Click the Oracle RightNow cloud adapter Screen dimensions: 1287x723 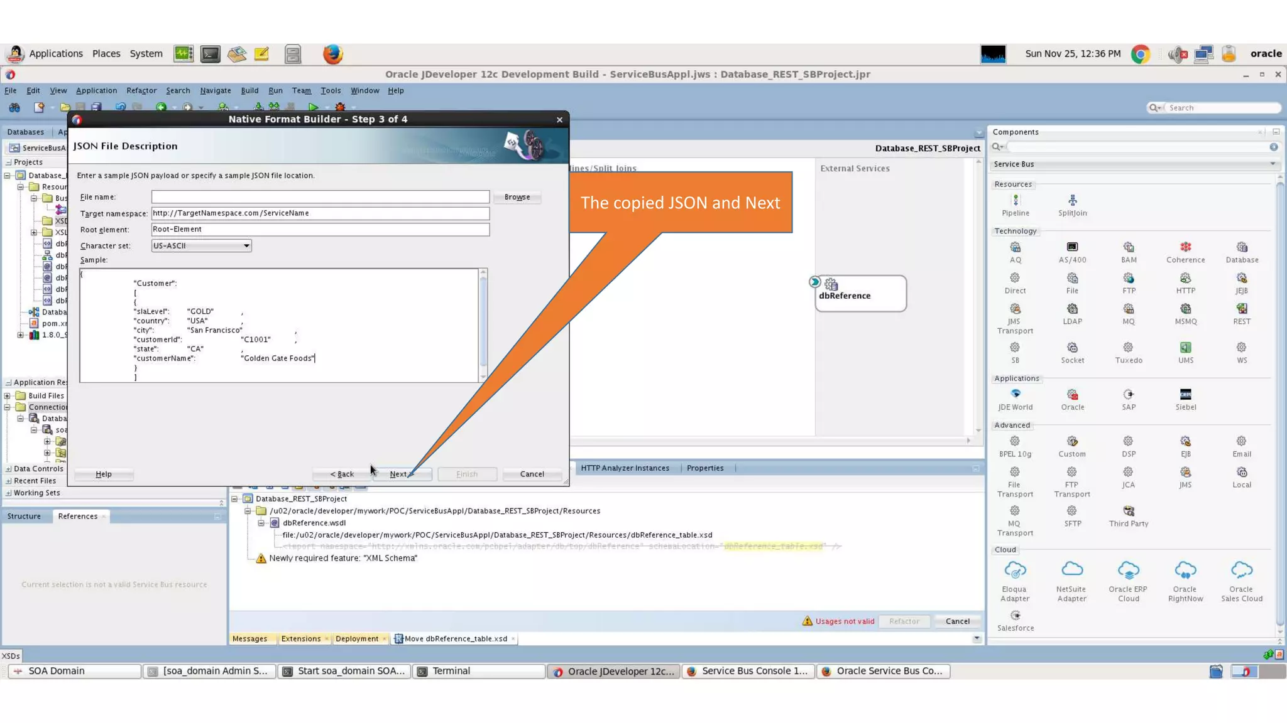click(1185, 571)
